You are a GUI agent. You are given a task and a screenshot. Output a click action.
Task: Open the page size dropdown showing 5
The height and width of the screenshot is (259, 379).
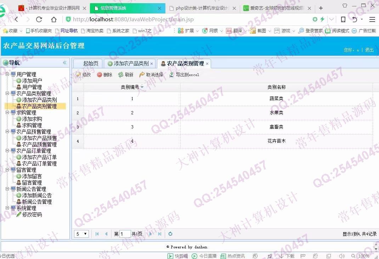81,234
